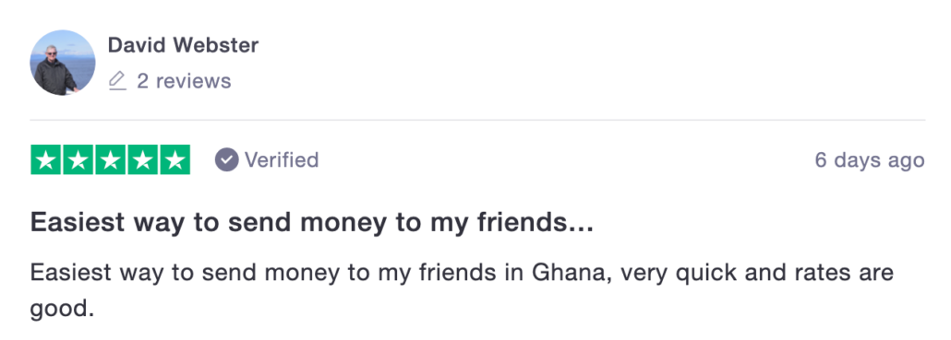This screenshot has height=340, width=951.
Task: Select the fifth green rating star
Action: [x=175, y=159]
